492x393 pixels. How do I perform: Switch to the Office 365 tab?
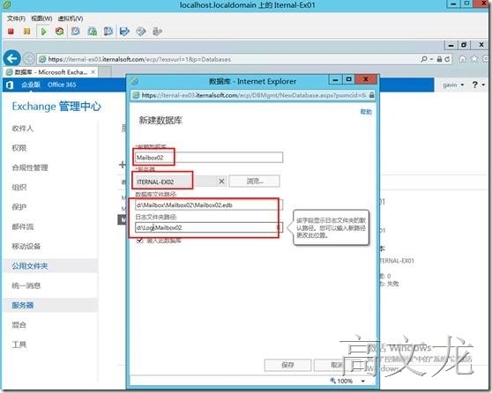[62, 85]
